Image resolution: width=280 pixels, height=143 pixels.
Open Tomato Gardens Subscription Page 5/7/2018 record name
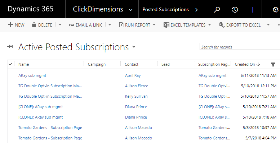[50, 138]
